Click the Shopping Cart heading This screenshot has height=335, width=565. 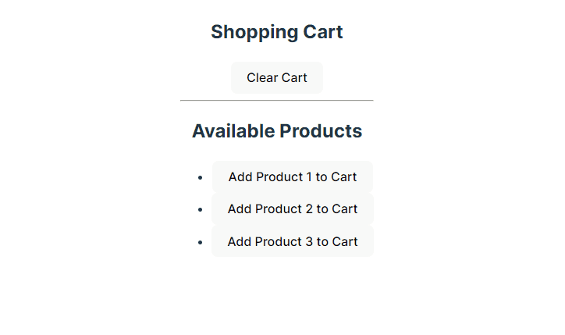[x=276, y=32]
